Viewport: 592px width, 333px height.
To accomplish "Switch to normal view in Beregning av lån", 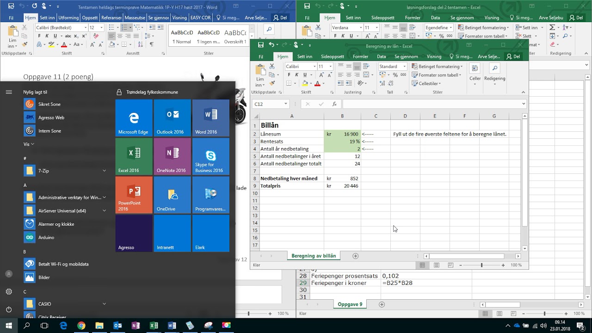I will (422, 265).
